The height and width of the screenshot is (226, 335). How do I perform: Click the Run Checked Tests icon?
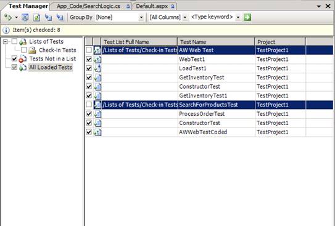click(x=8, y=17)
